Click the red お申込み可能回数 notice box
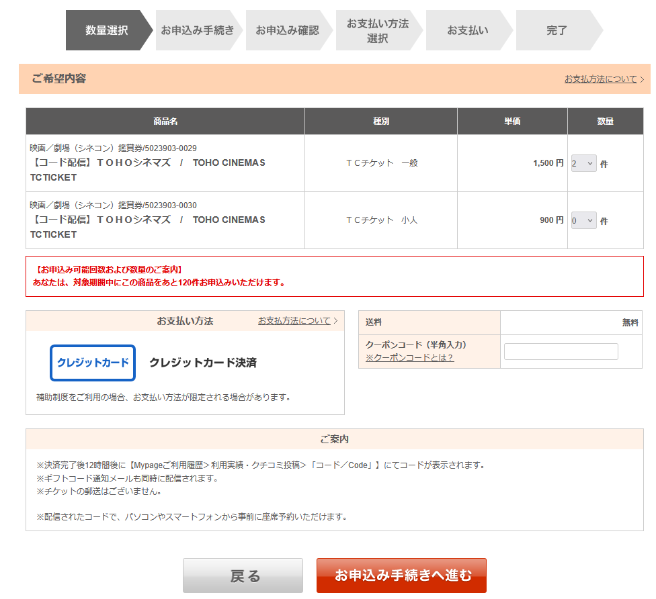Image resolution: width=656 pixels, height=599 pixels. point(334,276)
